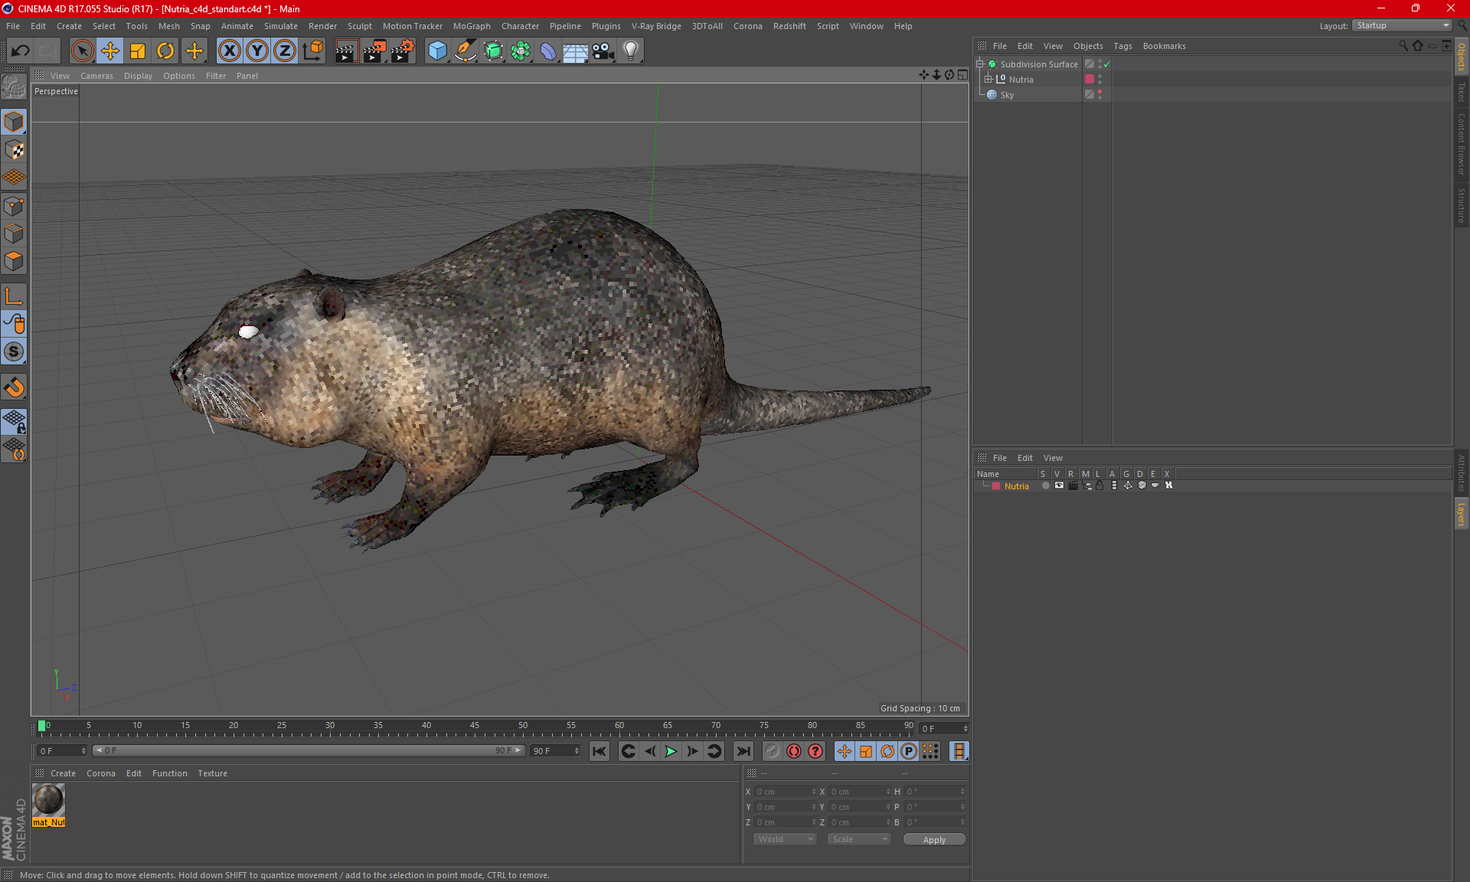Image resolution: width=1470 pixels, height=882 pixels.
Task: Click the mat_Nut material thumbnail
Action: coord(48,800)
